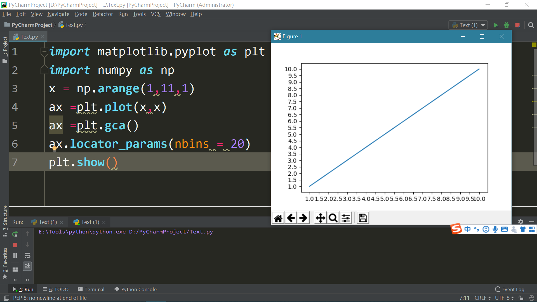Open the Event Log button
537x302 pixels.
click(510, 289)
